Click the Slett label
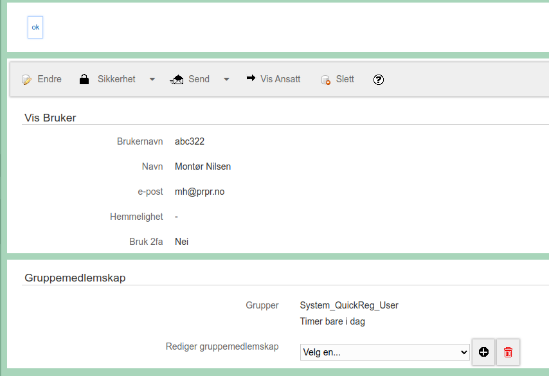 coord(345,79)
